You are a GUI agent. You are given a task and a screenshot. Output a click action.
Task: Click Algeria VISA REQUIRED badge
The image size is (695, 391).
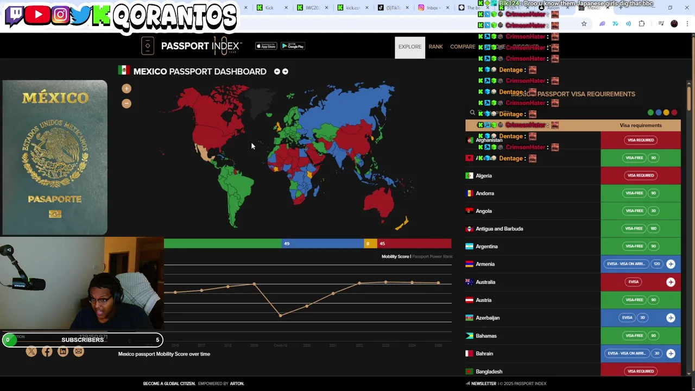coord(641,175)
